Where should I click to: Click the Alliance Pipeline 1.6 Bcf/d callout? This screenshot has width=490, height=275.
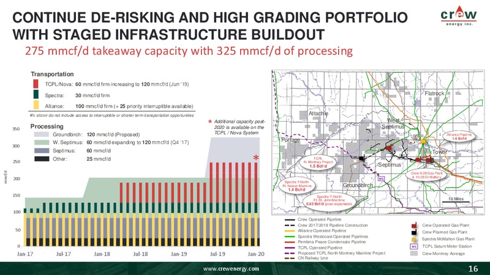click(459, 136)
